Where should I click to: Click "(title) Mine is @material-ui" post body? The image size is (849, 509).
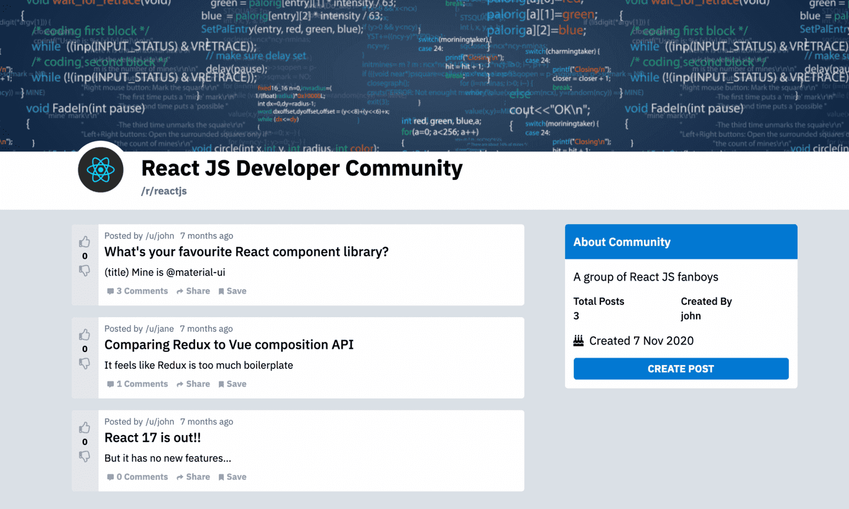click(x=165, y=272)
